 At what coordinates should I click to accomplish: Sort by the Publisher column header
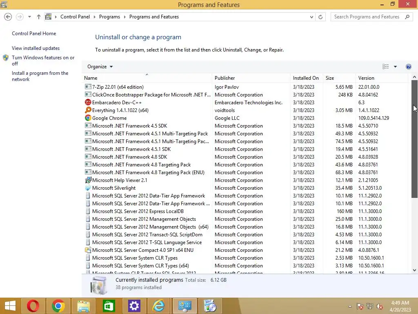pyautogui.click(x=251, y=78)
